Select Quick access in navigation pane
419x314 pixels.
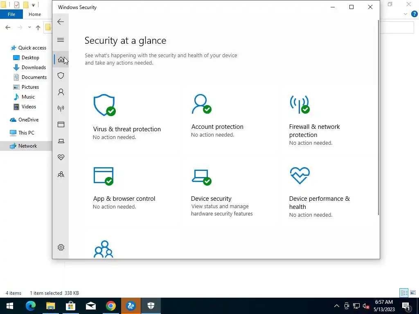point(28,48)
